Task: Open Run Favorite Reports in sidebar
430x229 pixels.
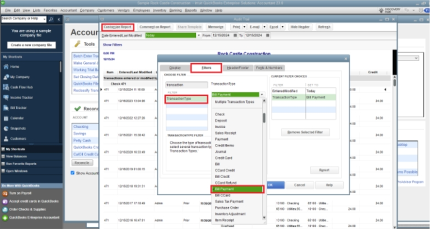Action: point(21,163)
